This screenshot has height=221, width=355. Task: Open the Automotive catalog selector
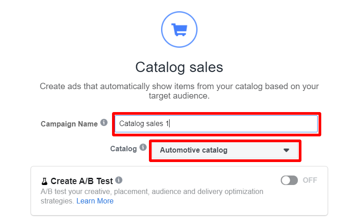(x=225, y=150)
